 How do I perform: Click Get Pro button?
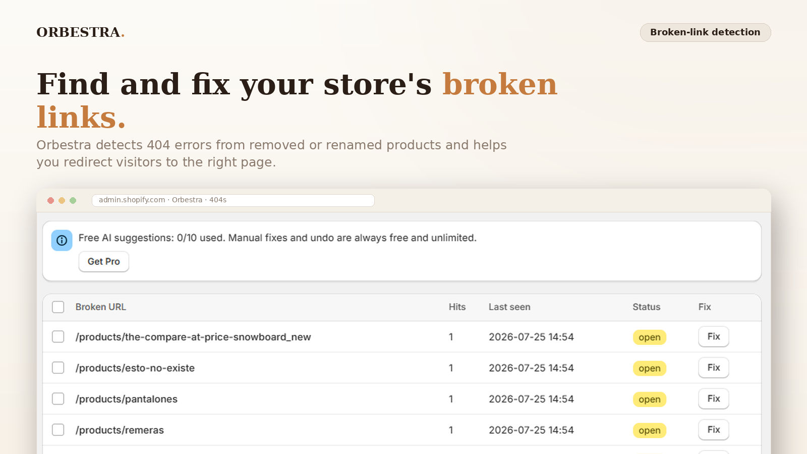[x=104, y=261]
